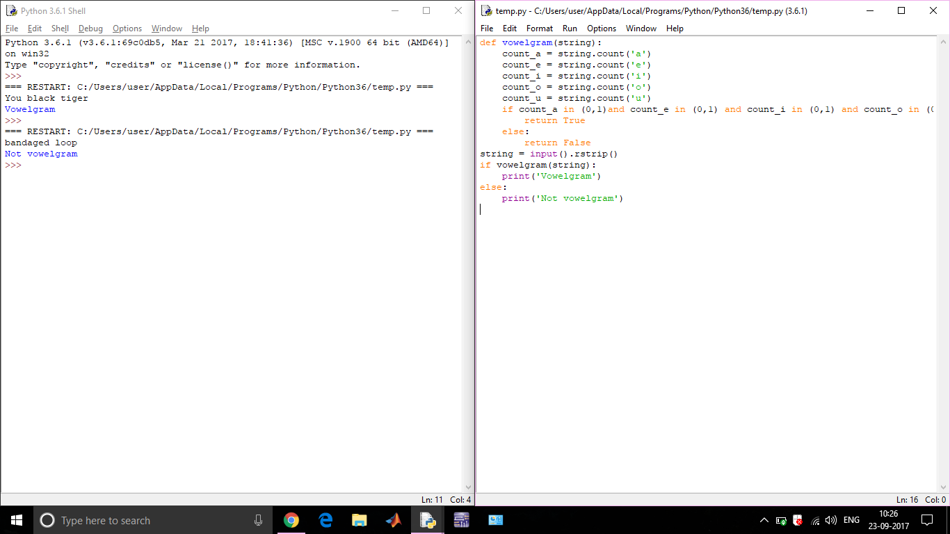Open Help menu in temp.py editor

[x=675, y=29]
